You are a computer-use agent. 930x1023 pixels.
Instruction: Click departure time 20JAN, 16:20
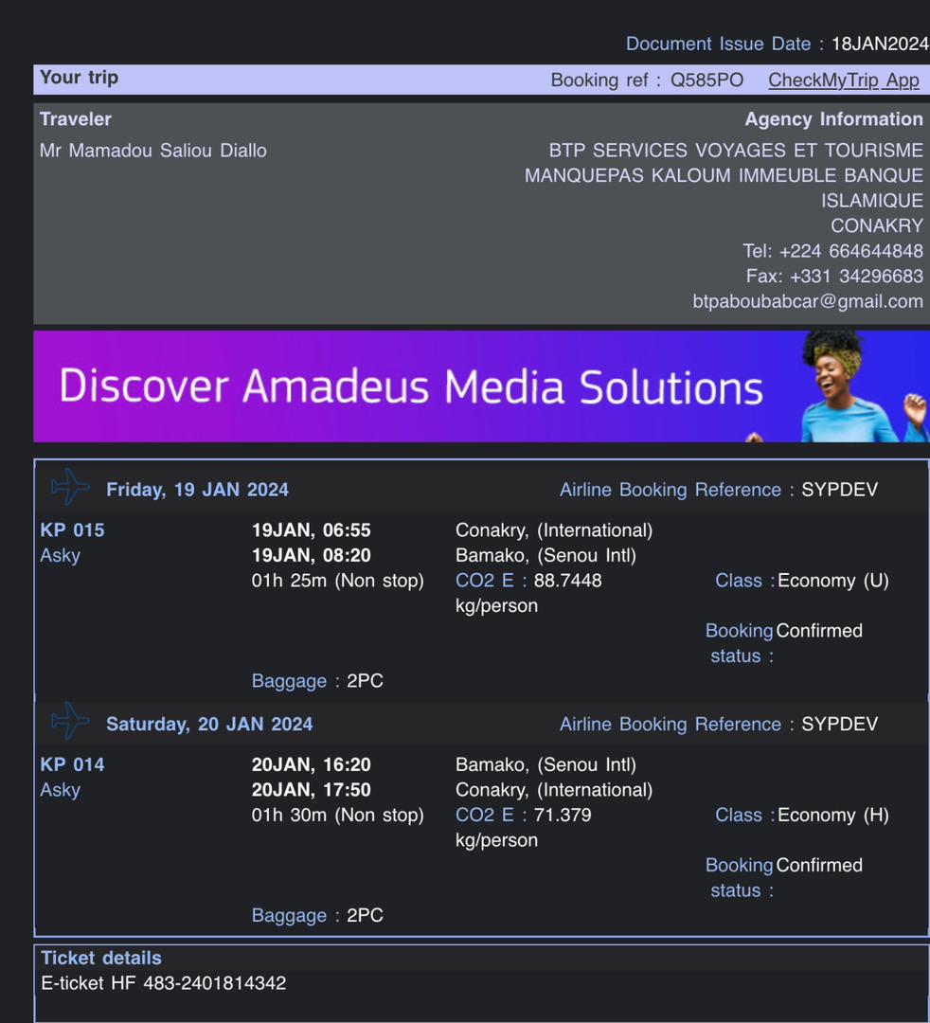pyautogui.click(x=311, y=764)
